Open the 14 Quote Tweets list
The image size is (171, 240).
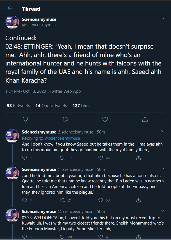coord(51,106)
